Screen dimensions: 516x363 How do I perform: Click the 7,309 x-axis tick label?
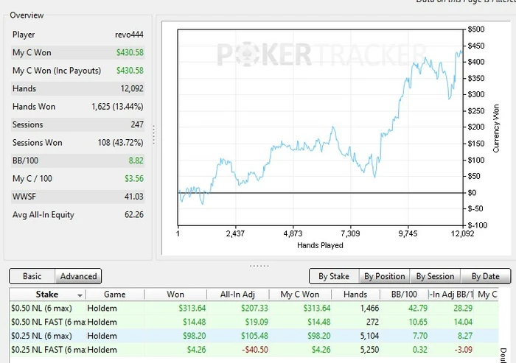point(350,233)
